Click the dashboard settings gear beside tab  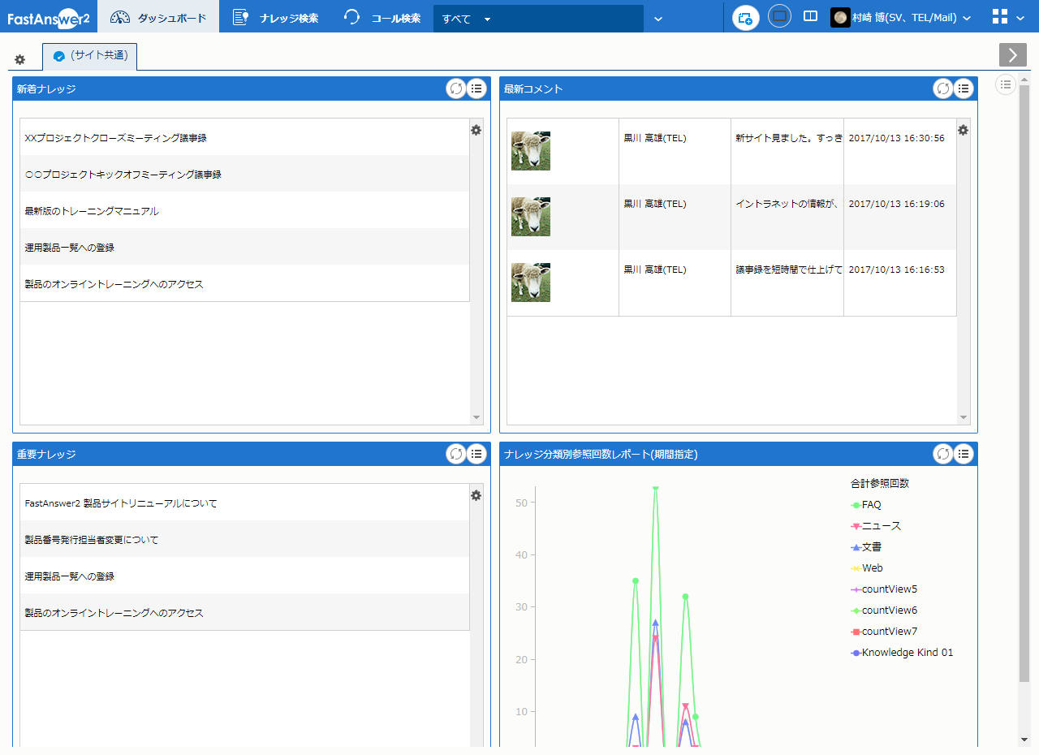point(20,59)
